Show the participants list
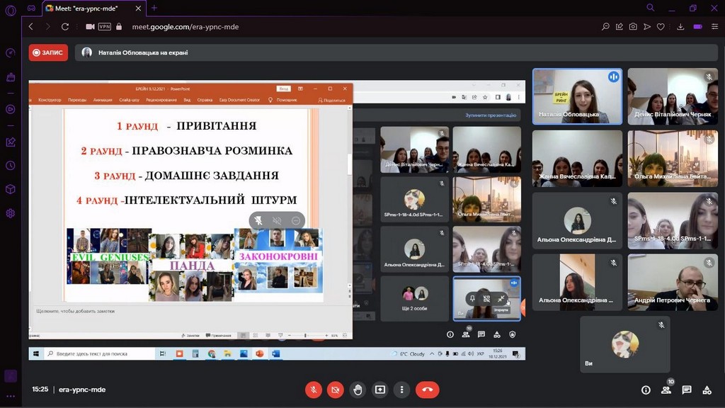725x408 pixels. click(x=666, y=390)
